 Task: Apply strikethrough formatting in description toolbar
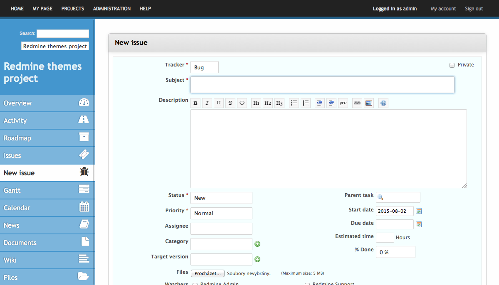tap(230, 103)
